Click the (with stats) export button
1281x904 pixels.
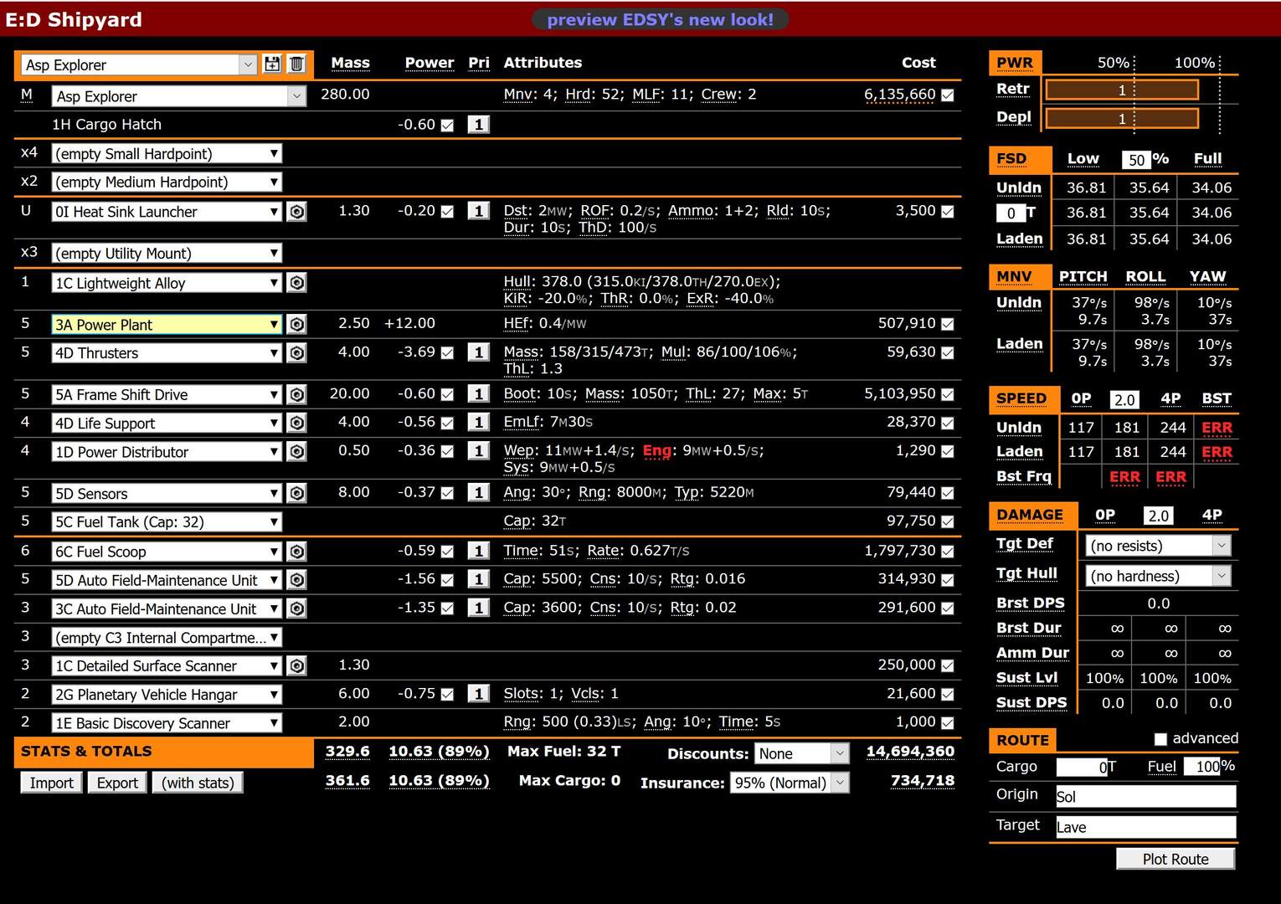[198, 783]
